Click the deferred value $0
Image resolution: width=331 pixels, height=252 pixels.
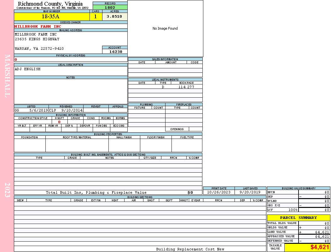click(x=327, y=241)
